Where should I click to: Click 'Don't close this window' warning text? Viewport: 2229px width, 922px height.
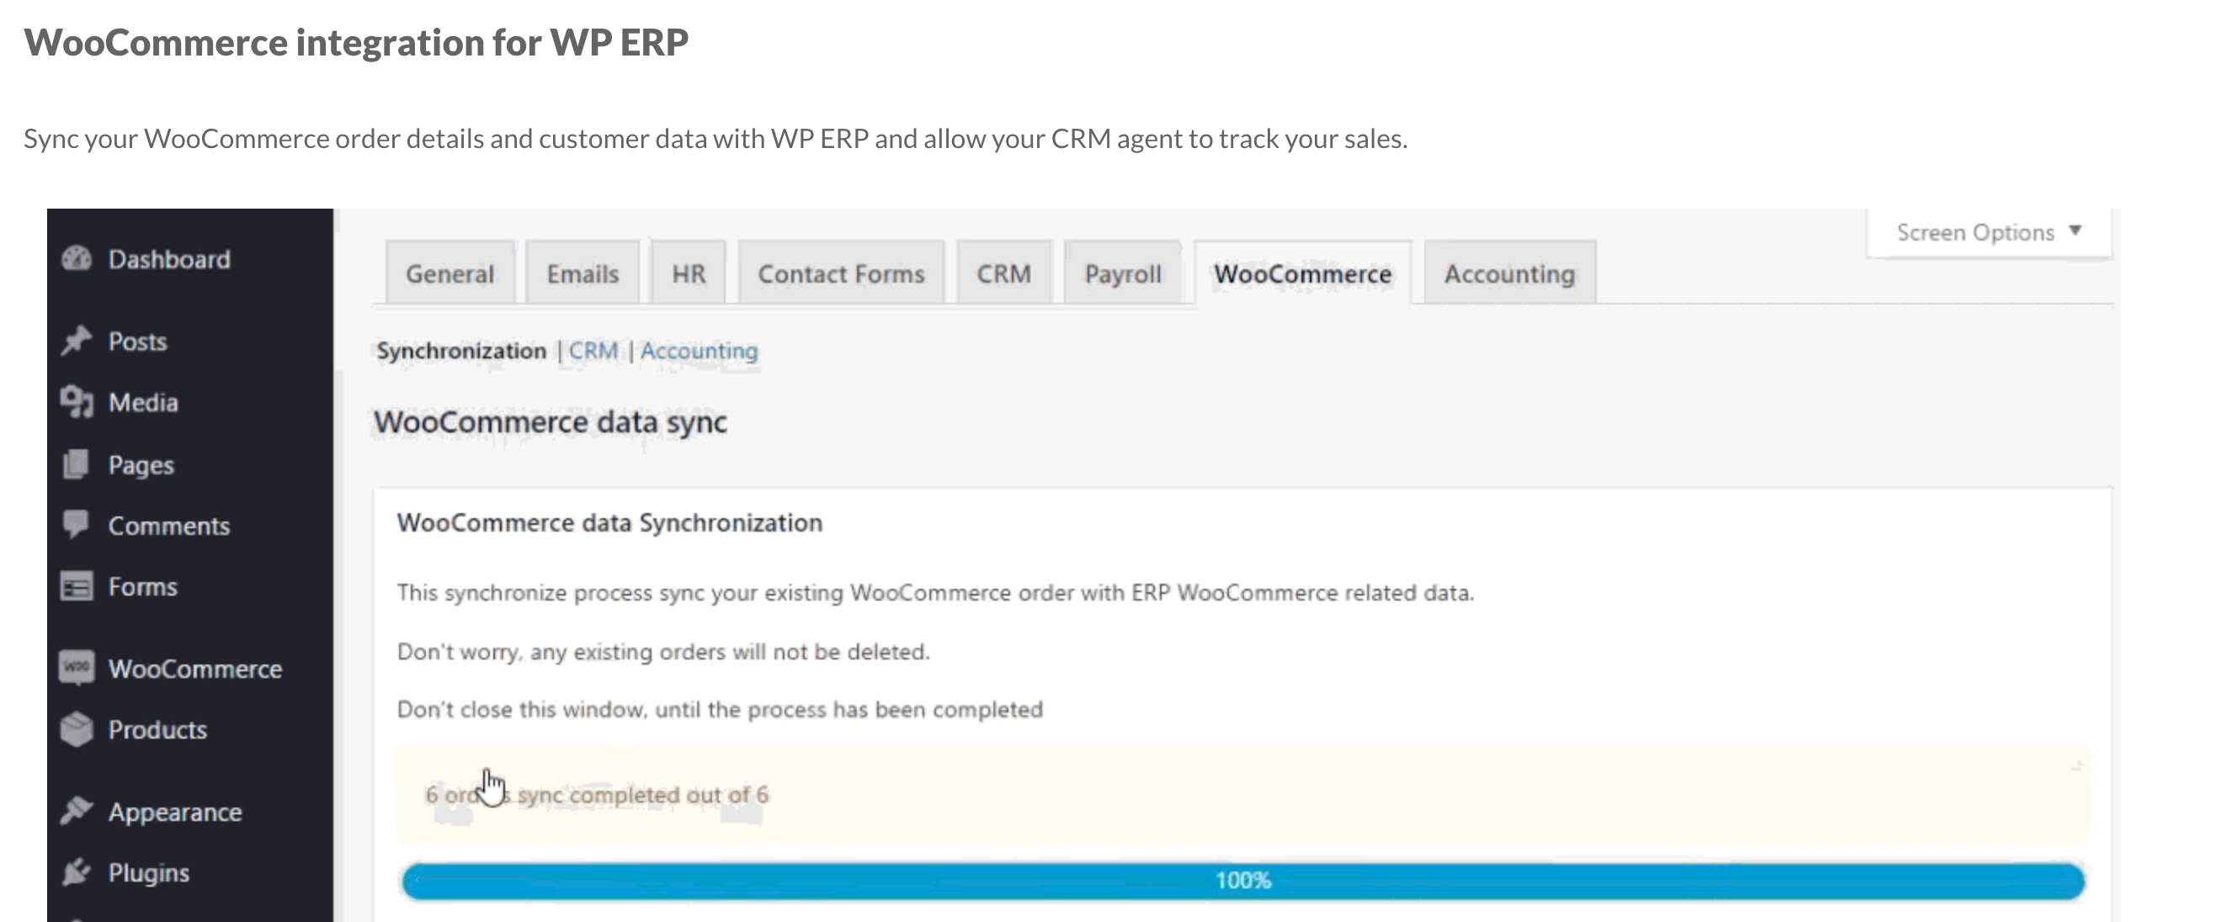coord(720,709)
